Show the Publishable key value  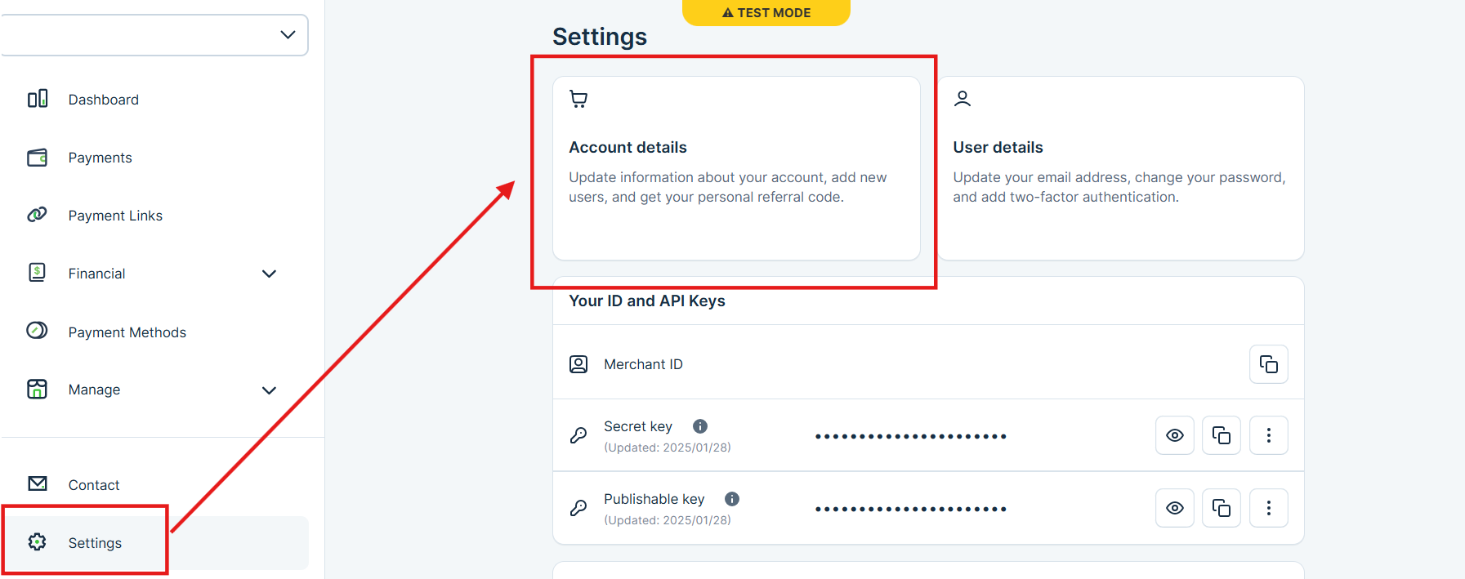click(x=1174, y=508)
